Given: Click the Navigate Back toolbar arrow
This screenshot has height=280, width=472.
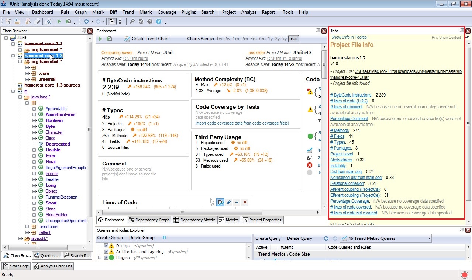Looking at the screenshot, I should click(86, 22).
